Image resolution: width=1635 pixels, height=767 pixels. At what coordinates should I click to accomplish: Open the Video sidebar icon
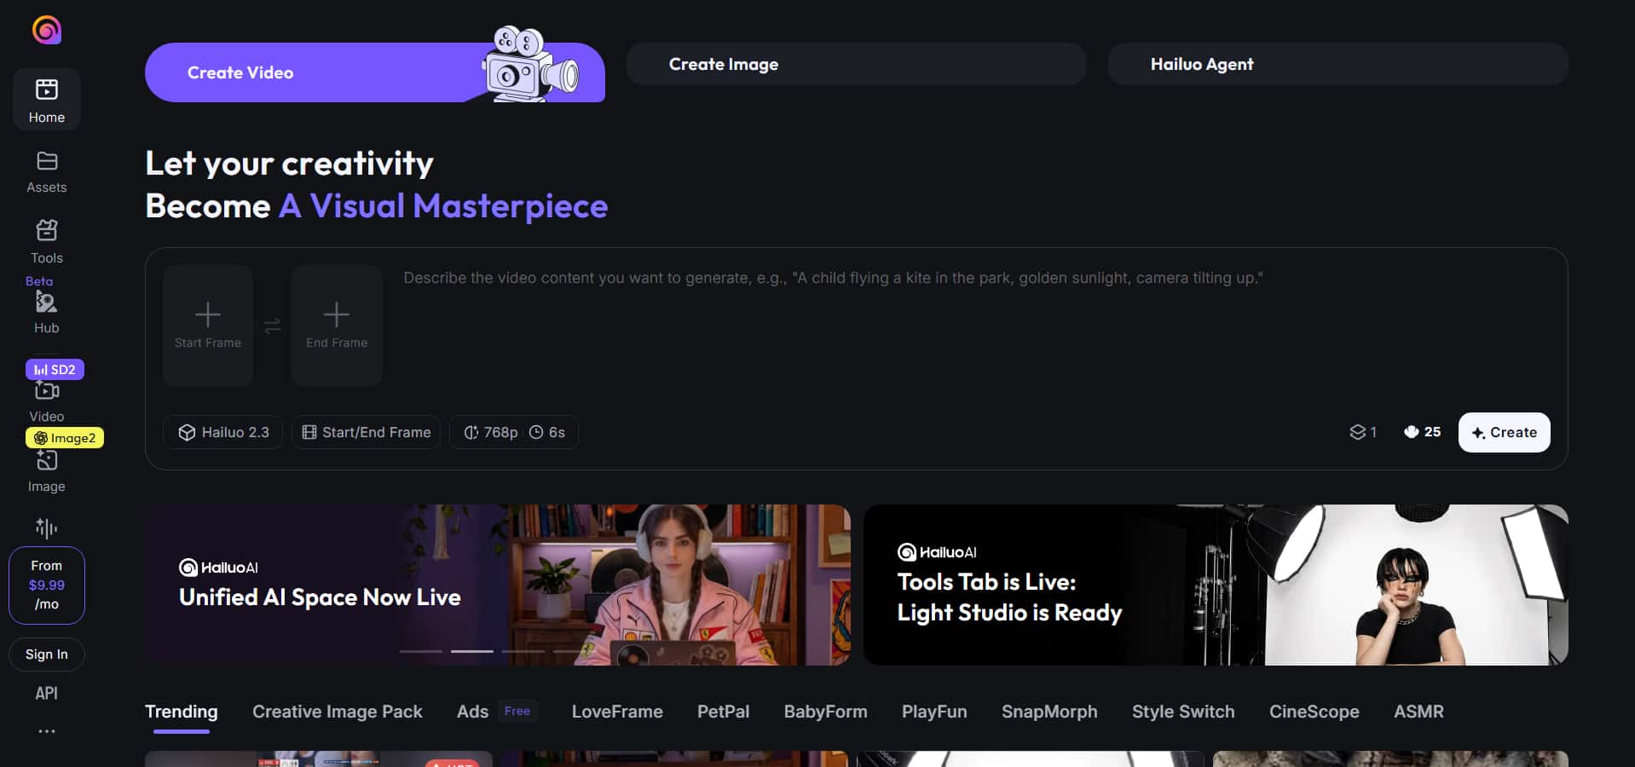tap(47, 391)
